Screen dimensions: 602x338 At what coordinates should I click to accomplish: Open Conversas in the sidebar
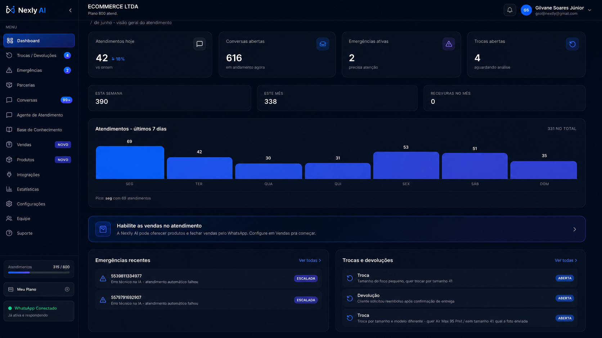[39, 100]
